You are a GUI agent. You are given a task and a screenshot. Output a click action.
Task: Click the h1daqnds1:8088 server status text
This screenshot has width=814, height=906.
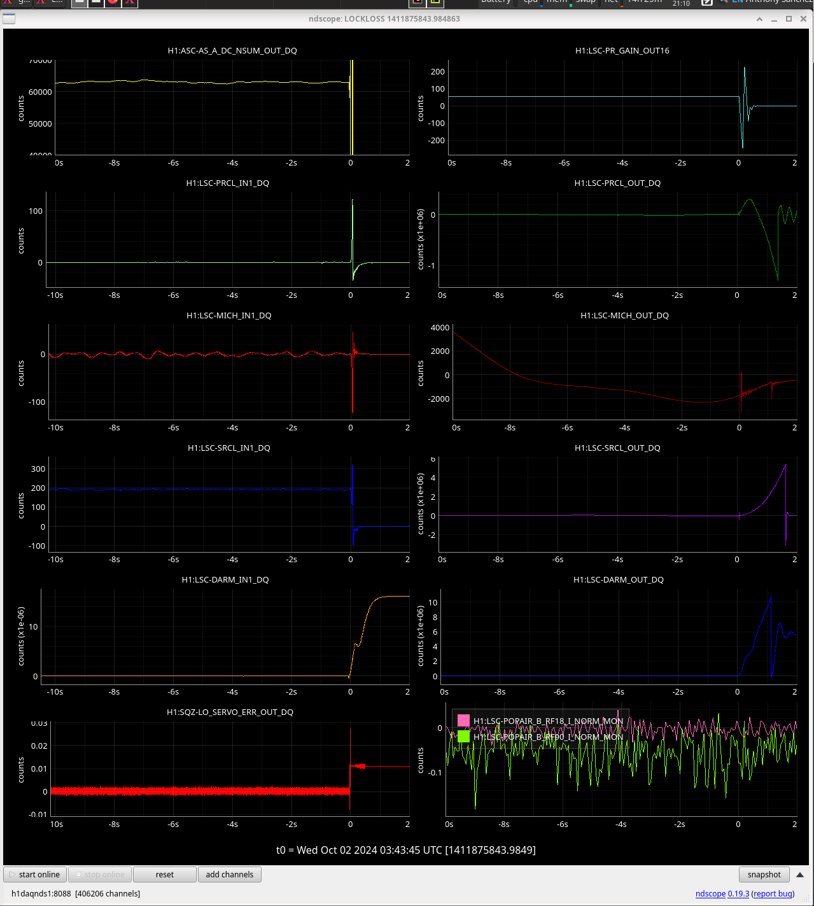coord(41,894)
